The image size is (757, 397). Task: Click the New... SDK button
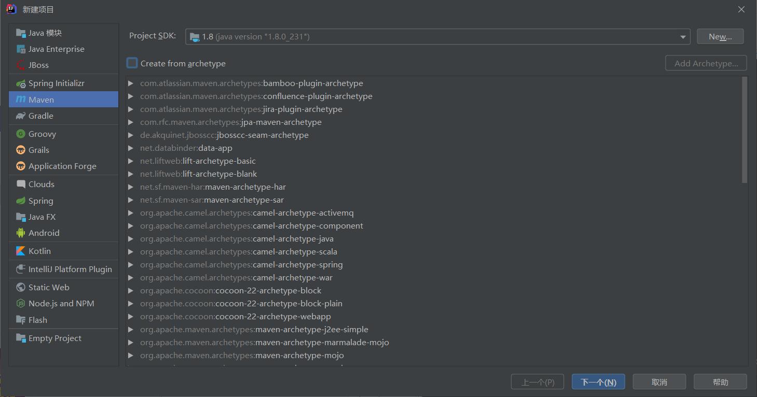click(720, 37)
